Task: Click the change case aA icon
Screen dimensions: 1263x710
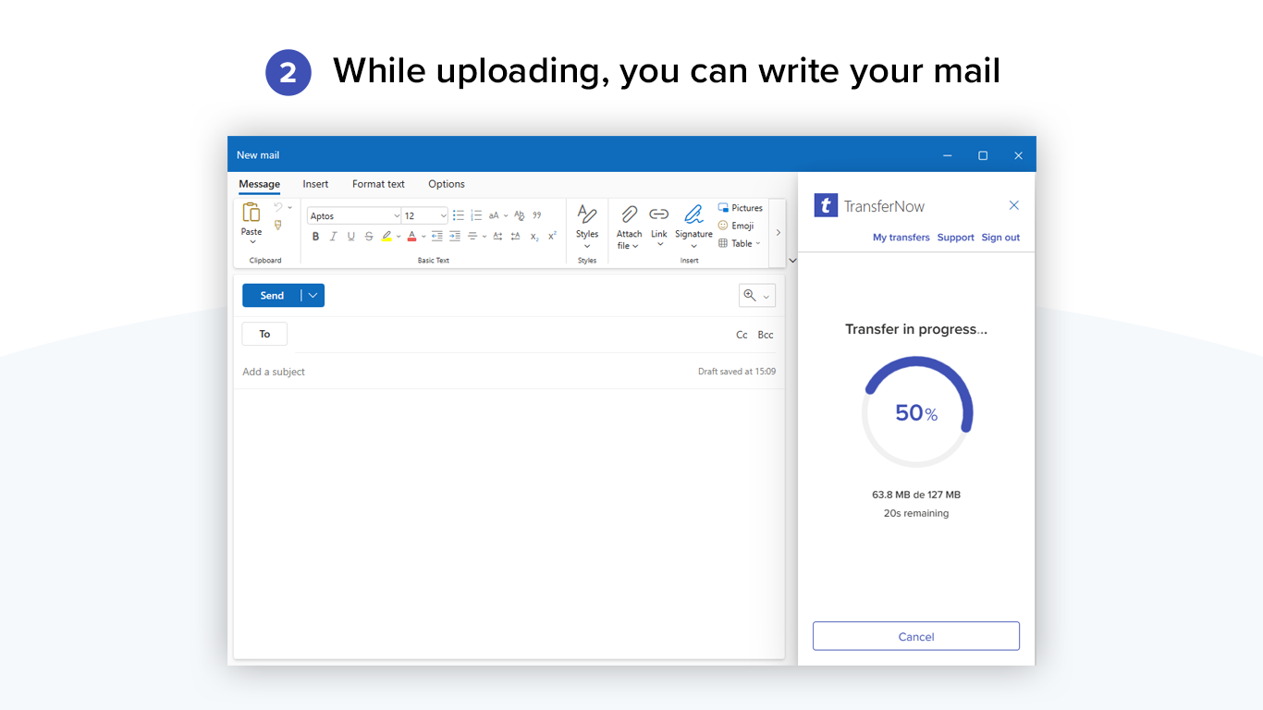Action: [494, 215]
